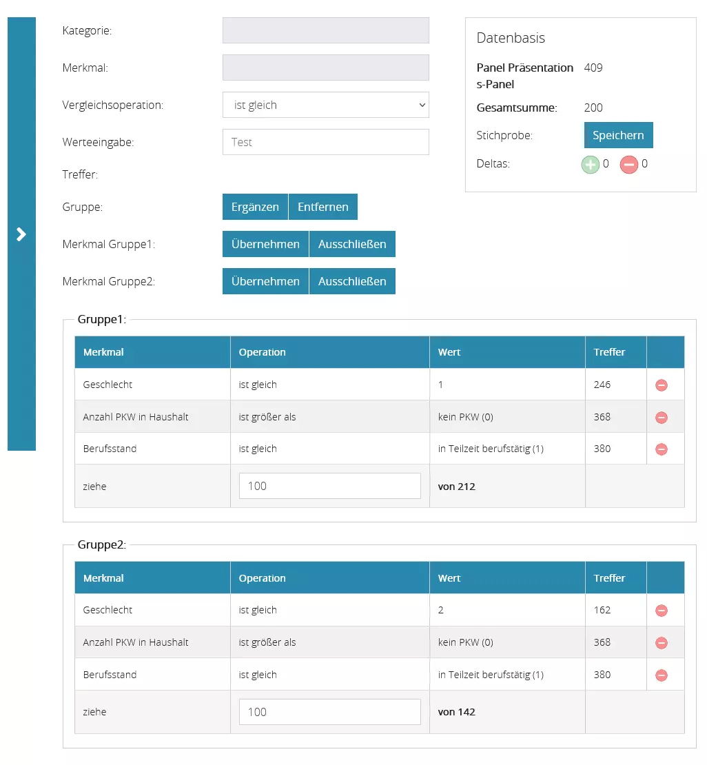Click the Werteeingabe field containing Test
The width and height of the screenshot is (707, 765).
click(325, 142)
